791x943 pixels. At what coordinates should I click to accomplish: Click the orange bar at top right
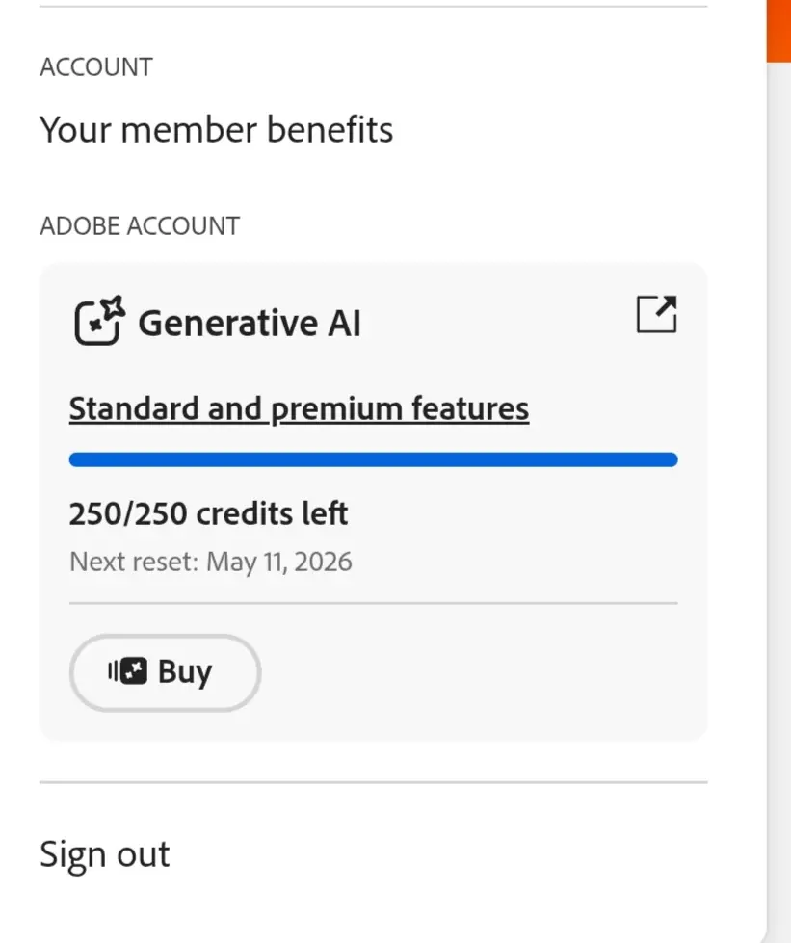tap(778, 31)
